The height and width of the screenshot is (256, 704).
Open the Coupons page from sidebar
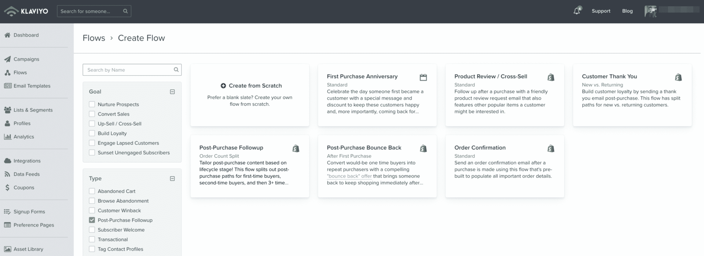pos(24,188)
